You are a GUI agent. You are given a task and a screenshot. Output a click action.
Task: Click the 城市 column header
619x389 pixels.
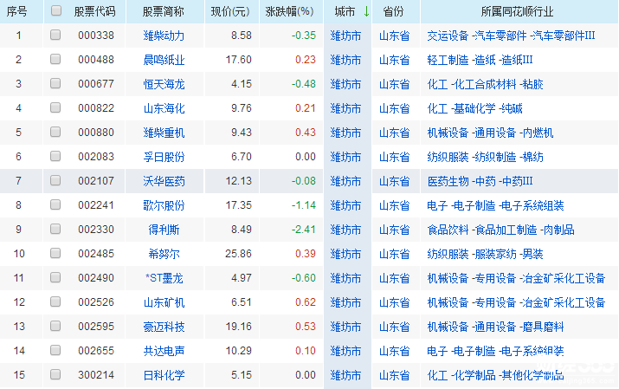[x=345, y=12]
